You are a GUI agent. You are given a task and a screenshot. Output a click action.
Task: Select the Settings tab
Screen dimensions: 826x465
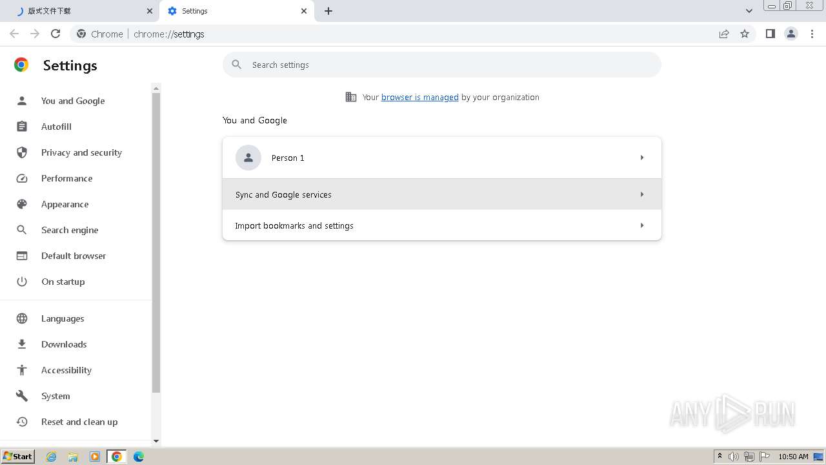[236, 11]
